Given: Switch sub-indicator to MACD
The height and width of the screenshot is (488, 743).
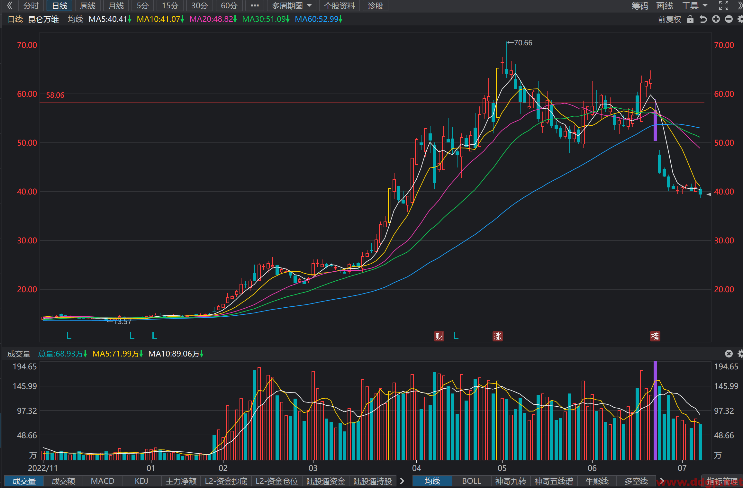Looking at the screenshot, I should click(x=103, y=481).
